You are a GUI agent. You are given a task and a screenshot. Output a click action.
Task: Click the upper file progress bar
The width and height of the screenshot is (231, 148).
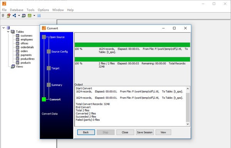click(x=132, y=45)
